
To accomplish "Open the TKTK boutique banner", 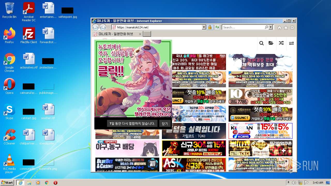I will [x=260, y=148].
